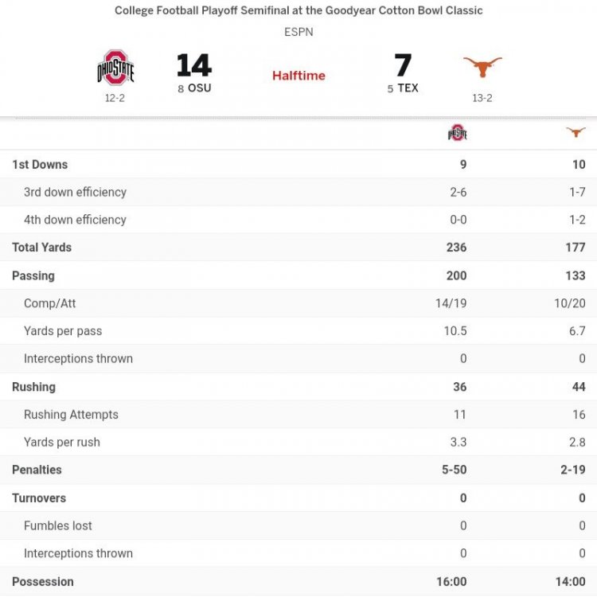Click the small Ohio State logo above the stats columns

point(457,133)
